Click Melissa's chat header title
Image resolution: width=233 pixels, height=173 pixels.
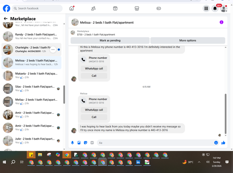[x=107, y=23]
